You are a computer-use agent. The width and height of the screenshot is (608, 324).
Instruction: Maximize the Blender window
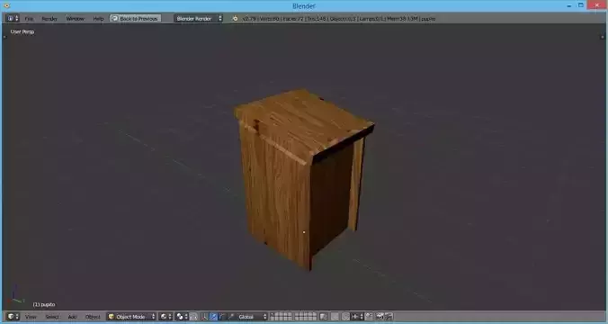[580, 5]
